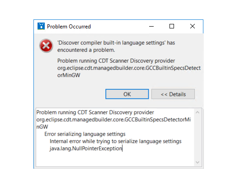Click the Eclipse icon in title bar
The width and height of the screenshot is (240, 189).
[41, 26]
